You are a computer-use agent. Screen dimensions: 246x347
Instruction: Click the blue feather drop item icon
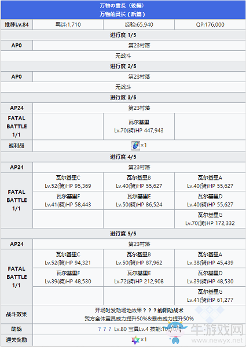tap(135, 145)
